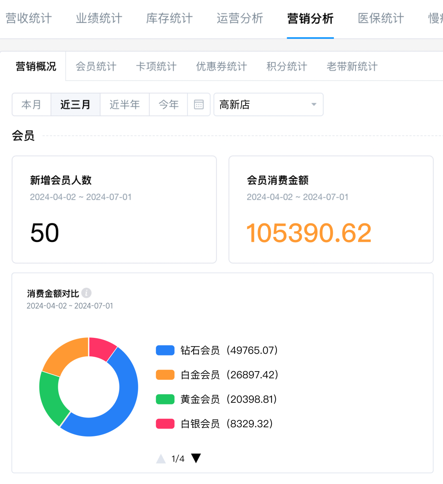Toggle 白金会员 orange legend marker
The width and height of the screenshot is (443, 484).
pyautogui.click(x=165, y=375)
